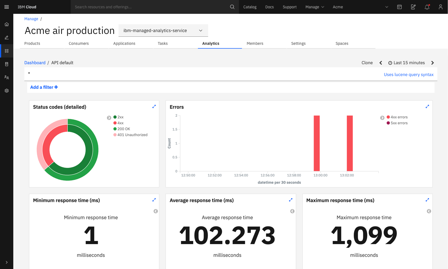Open Docs in the header
Viewport: 448px width, 269px height.
(269, 7)
